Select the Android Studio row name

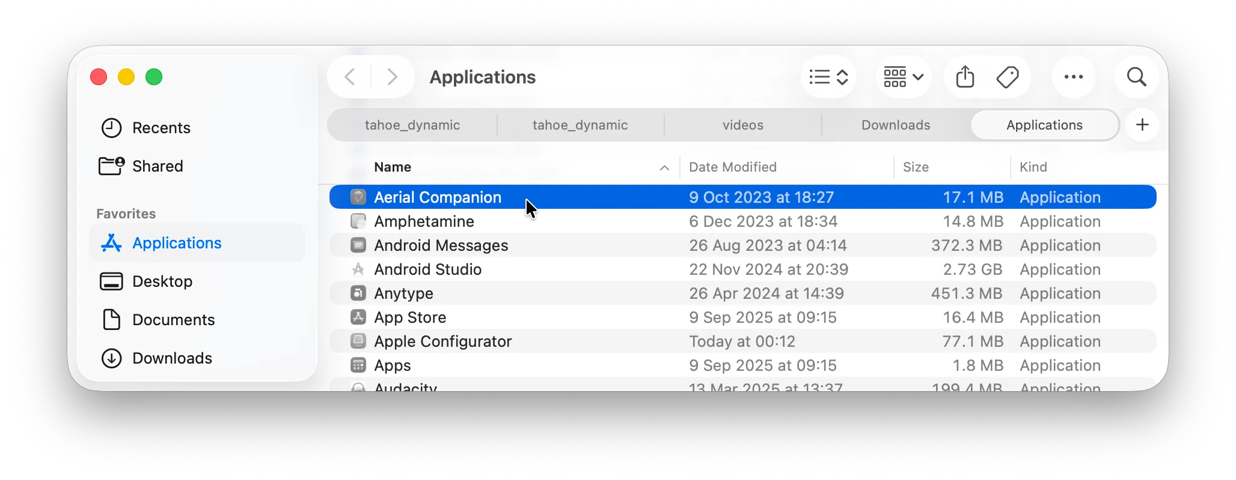tap(427, 269)
